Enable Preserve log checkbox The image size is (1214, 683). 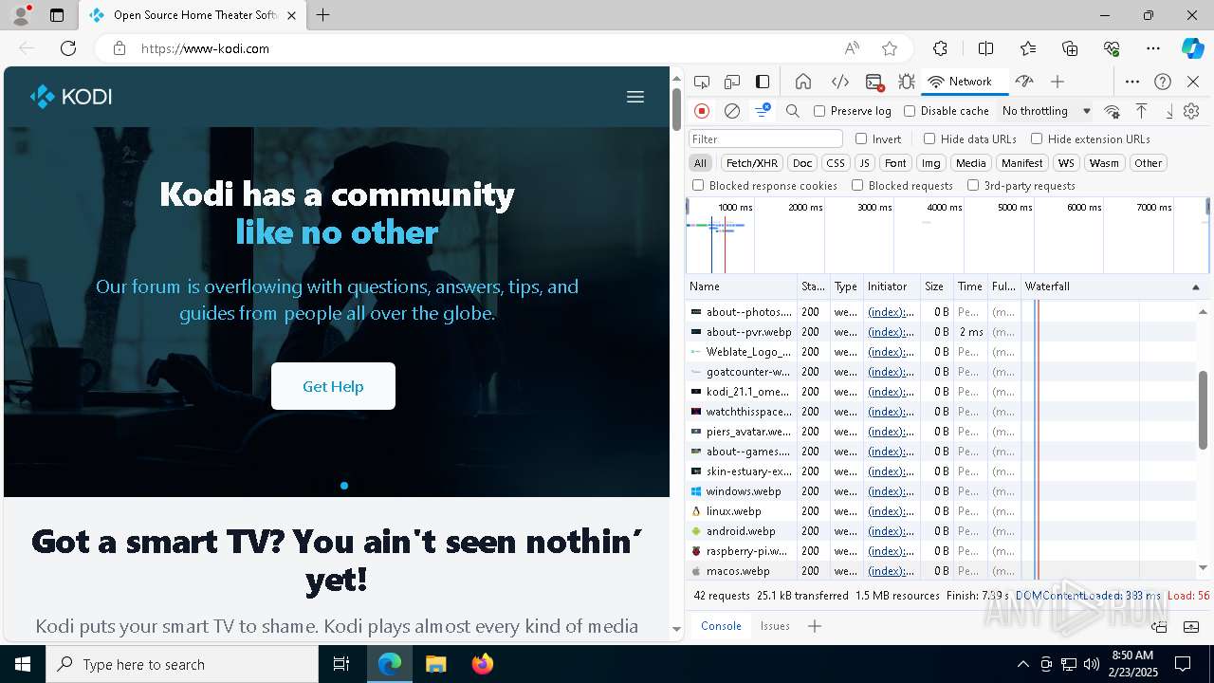[x=819, y=111]
